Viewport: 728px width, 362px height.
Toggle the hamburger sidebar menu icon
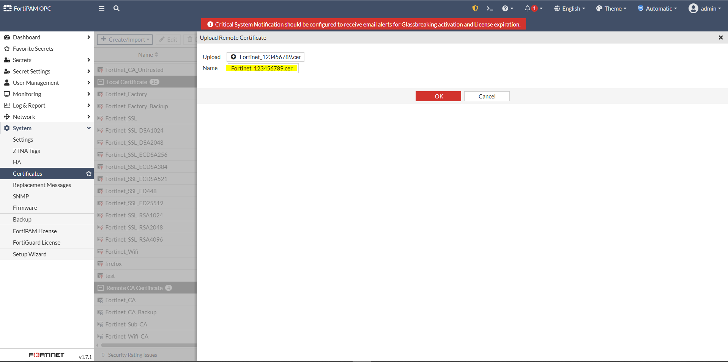pos(102,8)
